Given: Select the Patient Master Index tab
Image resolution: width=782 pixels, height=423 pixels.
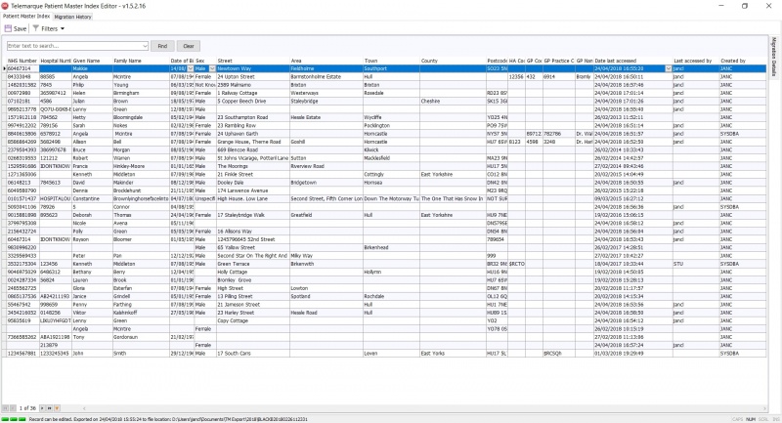Looking at the screenshot, I should click(x=25, y=17).
